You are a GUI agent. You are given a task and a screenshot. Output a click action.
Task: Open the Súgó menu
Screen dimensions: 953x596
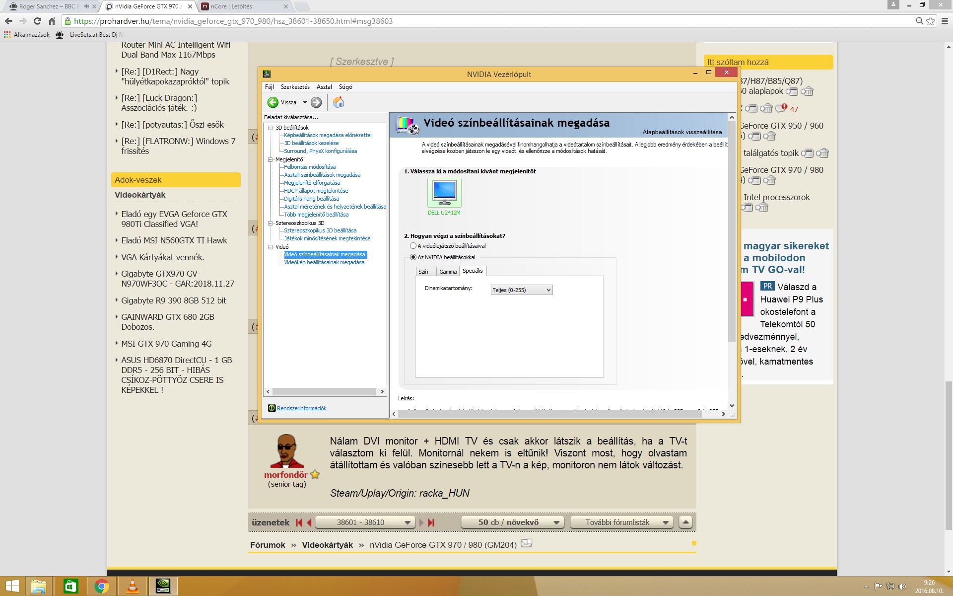point(345,87)
